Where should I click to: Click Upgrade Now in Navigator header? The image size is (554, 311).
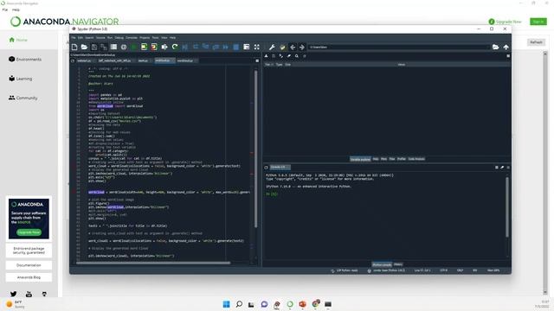[506, 22]
